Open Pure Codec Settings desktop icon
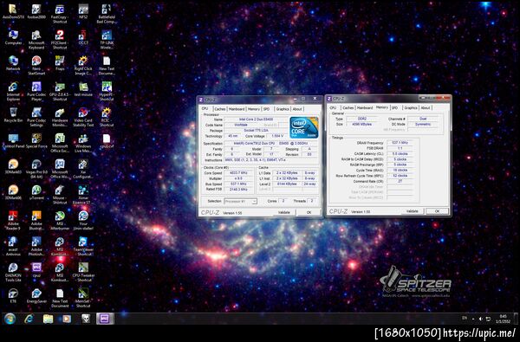The image size is (520, 342). click(36, 117)
